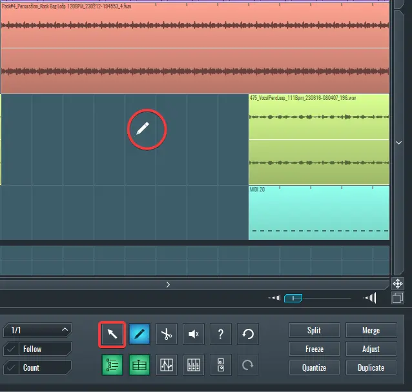Toggle the green grid table view button
Viewport: 412px width, 392px height.
[x=139, y=365]
